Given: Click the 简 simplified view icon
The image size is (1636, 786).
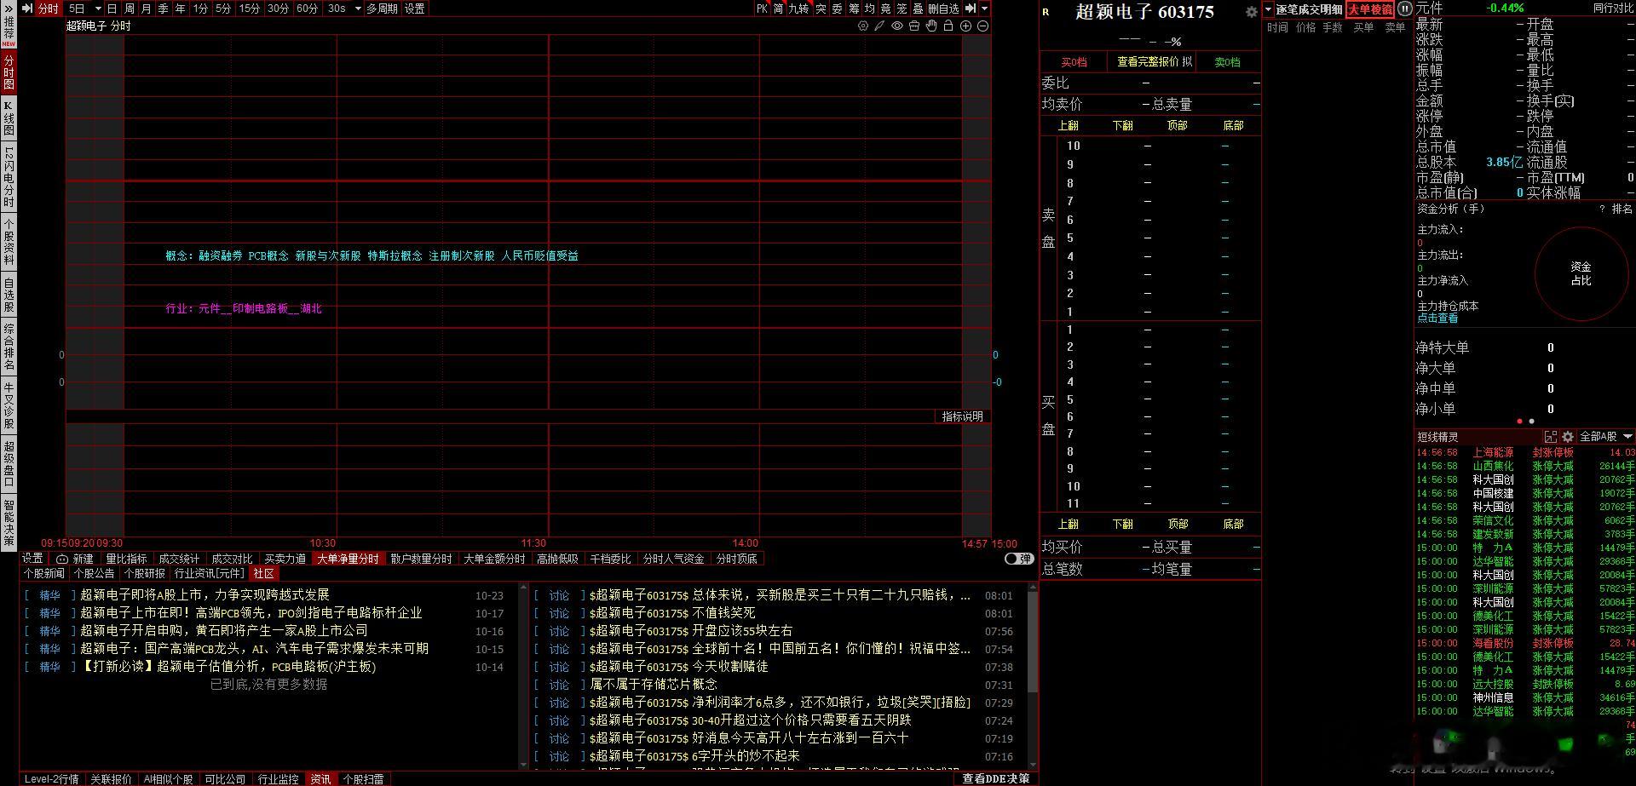Looking at the screenshot, I should [779, 9].
